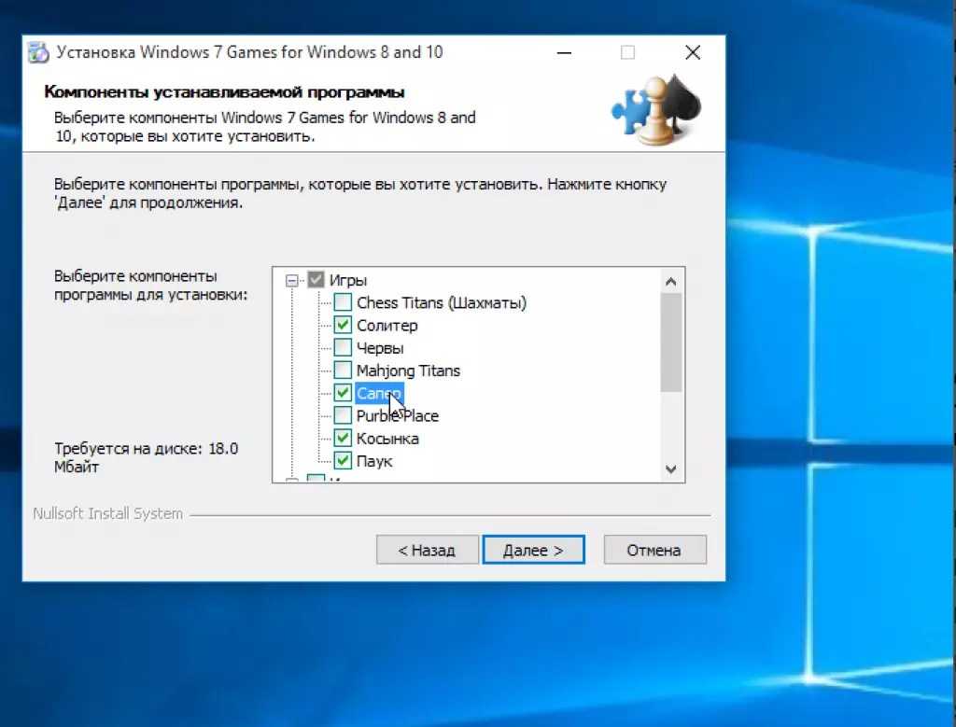Click the component list scroll up arrow
Image resolution: width=956 pixels, height=727 pixels.
click(670, 280)
